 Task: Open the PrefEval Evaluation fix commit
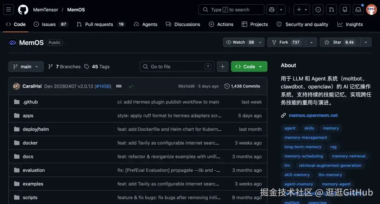[169, 170]
